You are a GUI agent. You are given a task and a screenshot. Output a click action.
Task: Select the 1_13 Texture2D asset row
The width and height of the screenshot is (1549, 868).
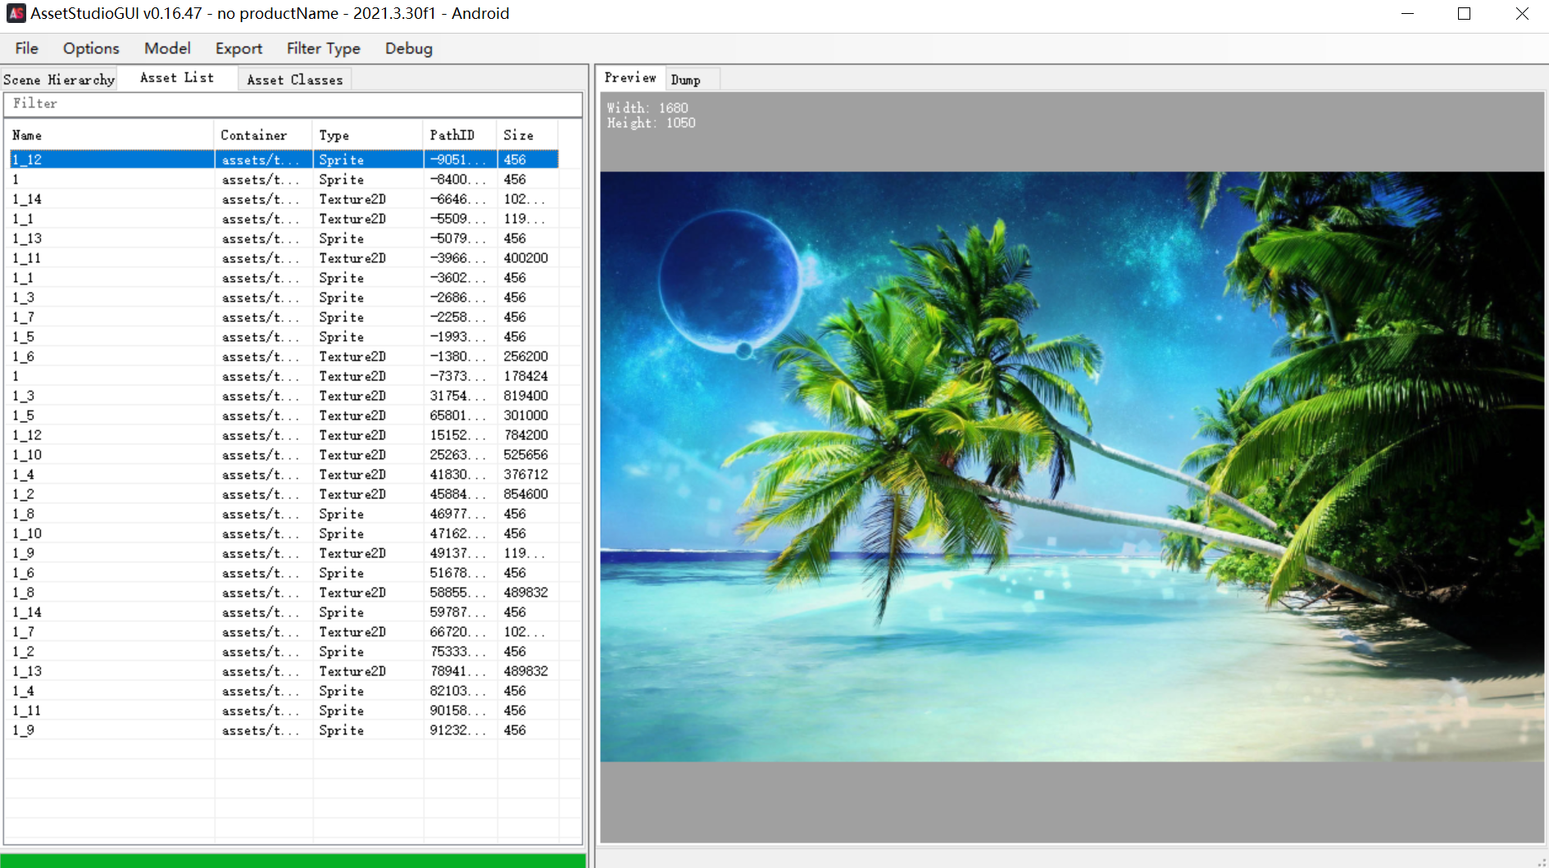[x=284, y=671]
